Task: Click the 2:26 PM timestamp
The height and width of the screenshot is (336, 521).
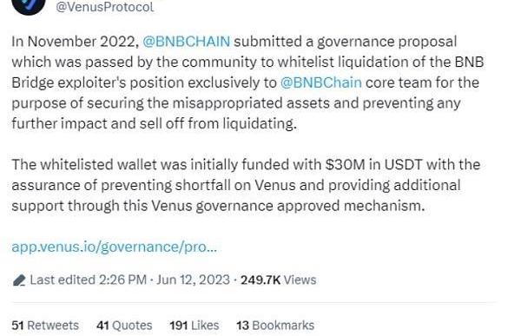Action: [122, 280]
